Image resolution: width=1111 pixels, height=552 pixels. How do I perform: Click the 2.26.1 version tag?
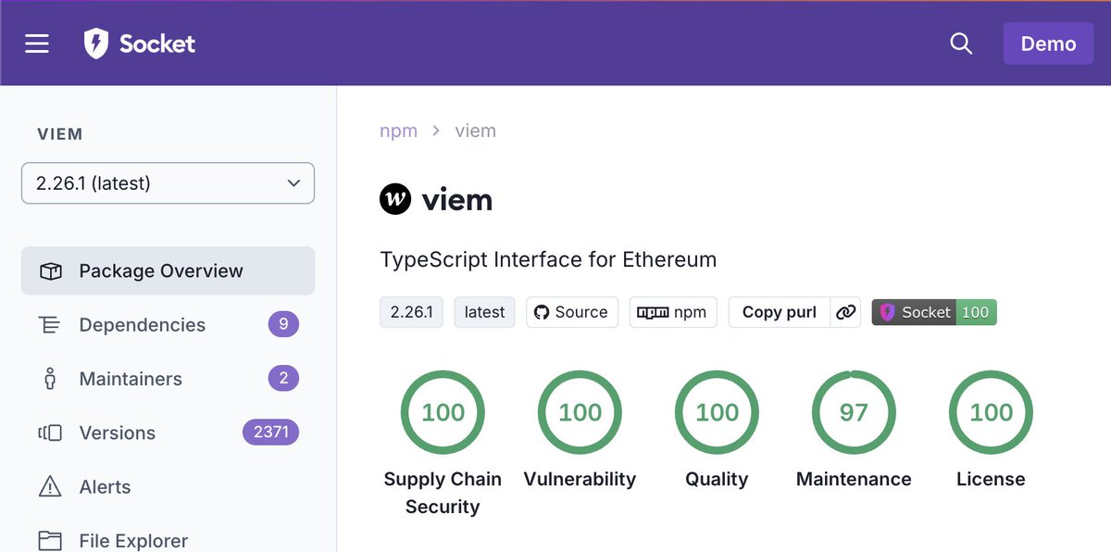(412, 312)
